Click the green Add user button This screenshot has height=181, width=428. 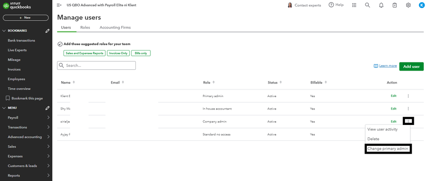[x=411, y=66]
